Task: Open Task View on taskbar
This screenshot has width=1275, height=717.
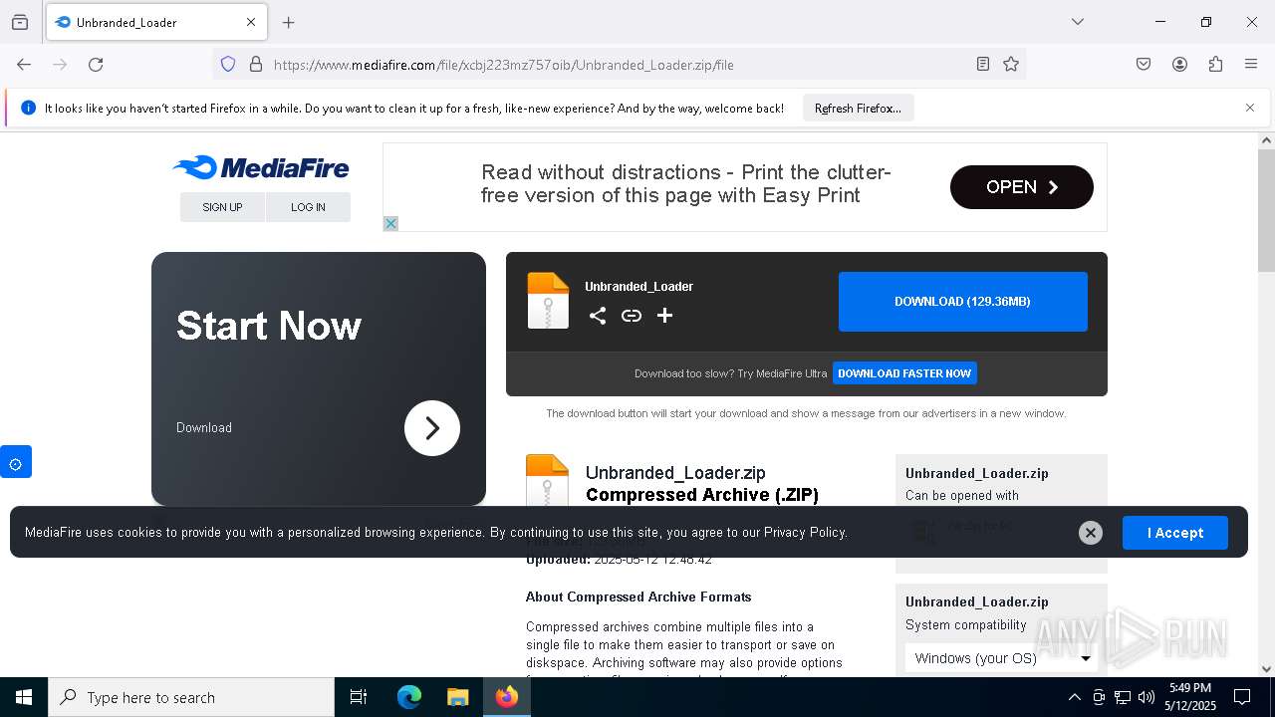Action: pos(359,697)
